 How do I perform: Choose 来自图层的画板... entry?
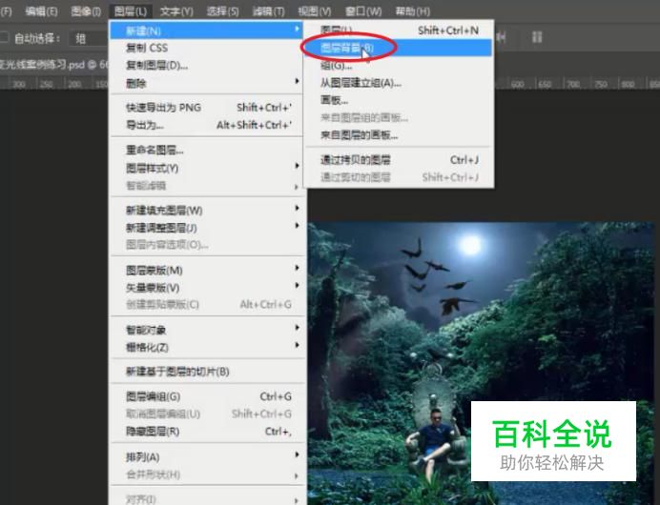[x=398, y=135]
